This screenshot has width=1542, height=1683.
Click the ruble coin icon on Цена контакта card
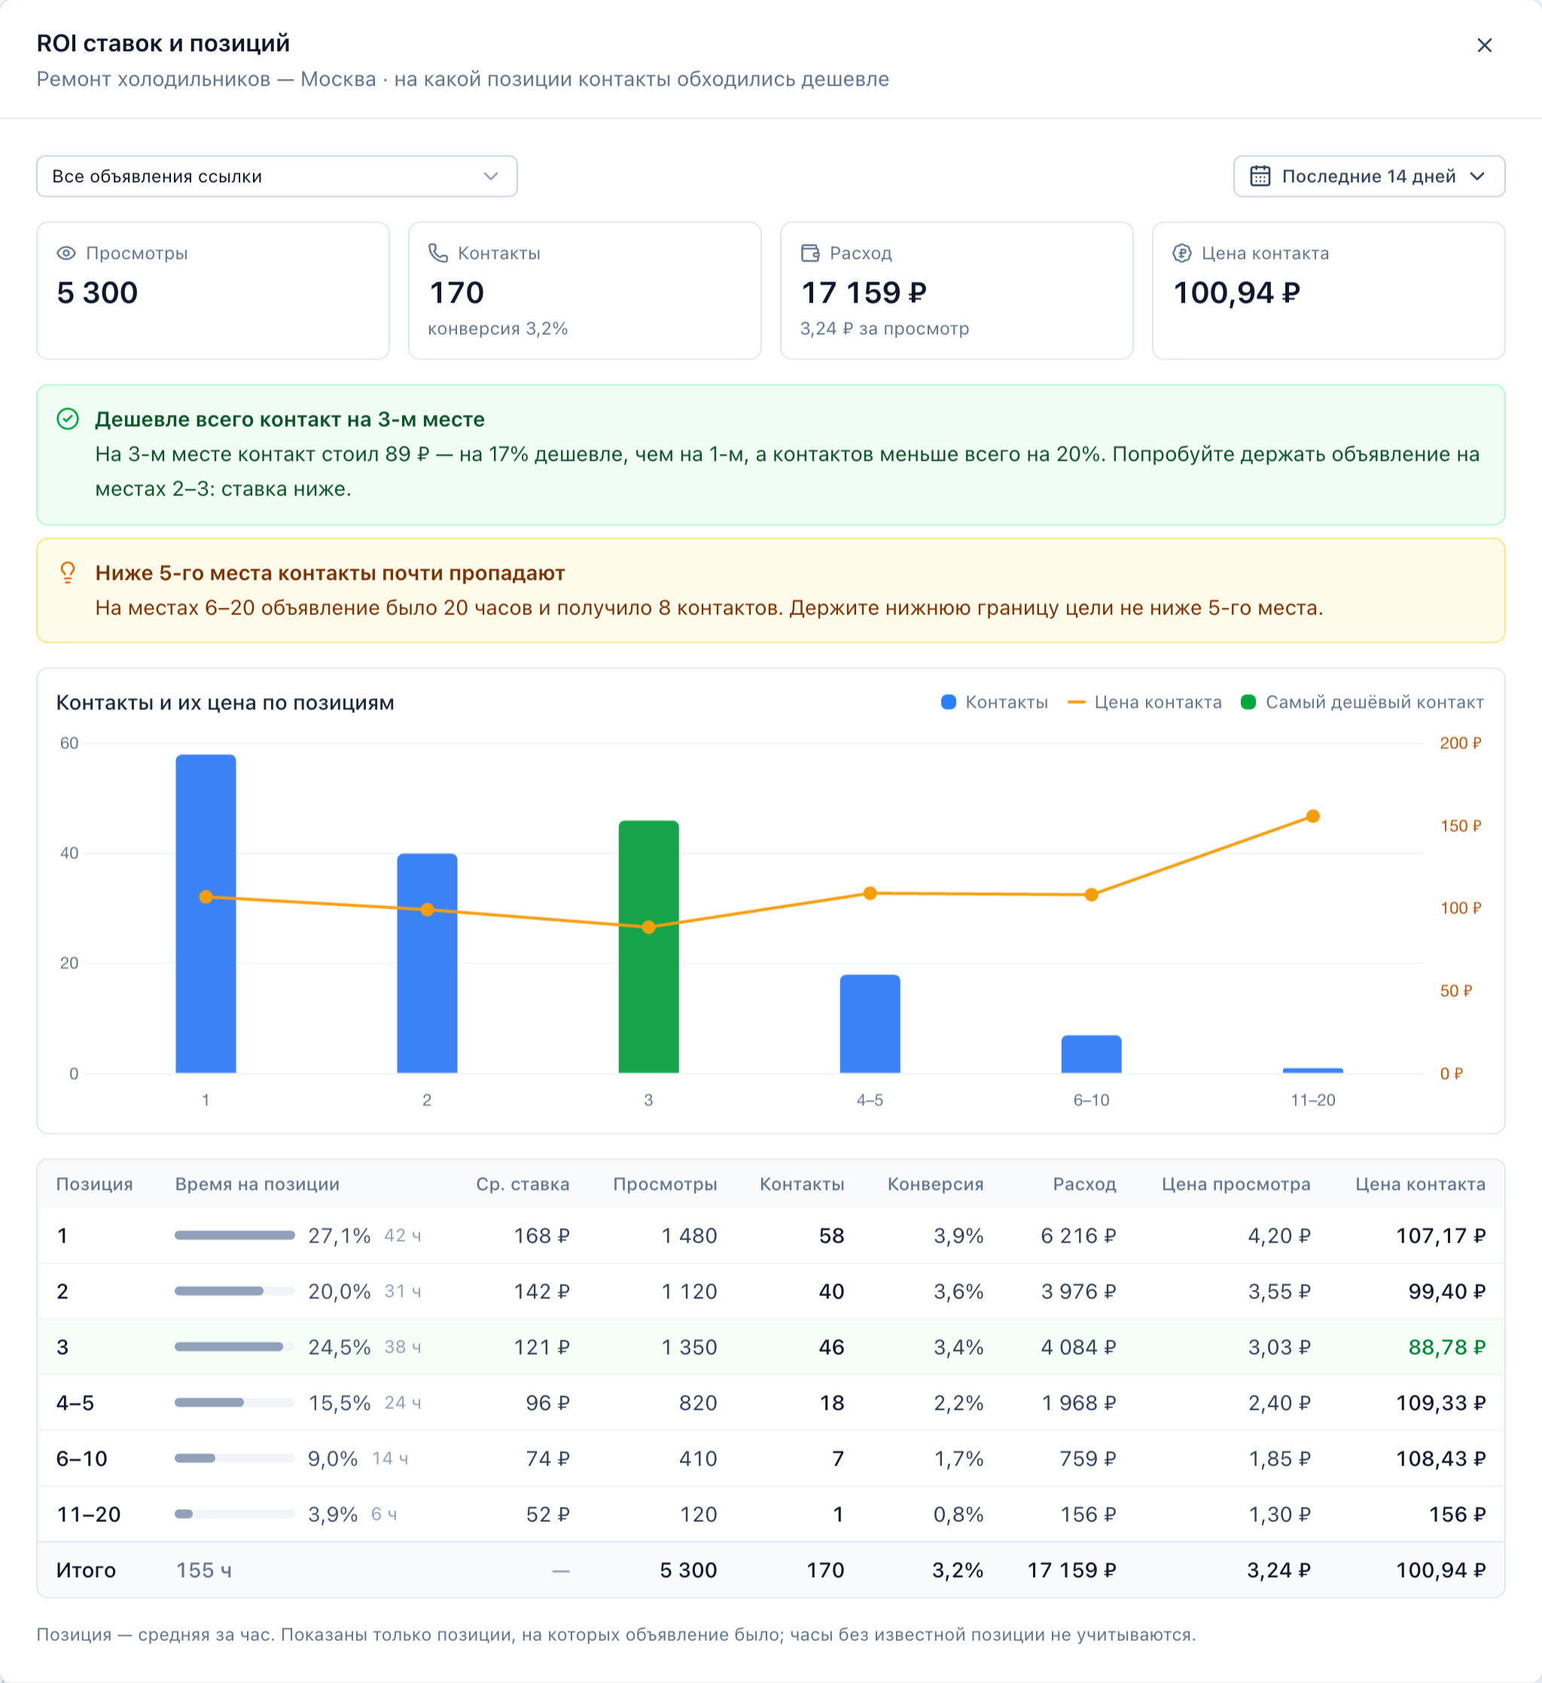(1181, 253)
